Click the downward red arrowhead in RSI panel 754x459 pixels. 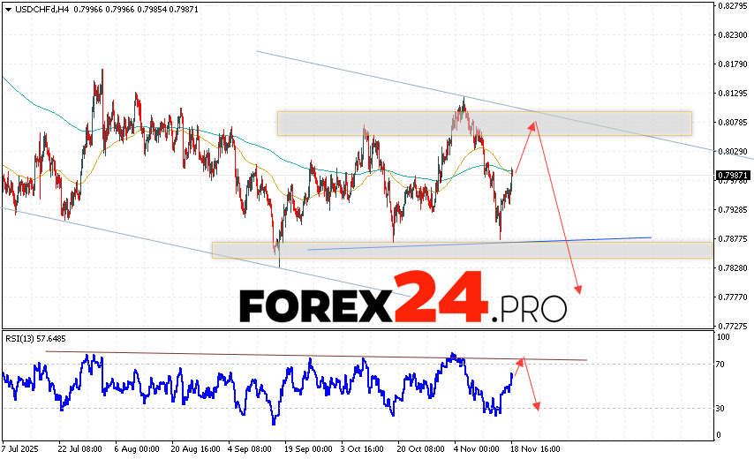click(536, 405)
